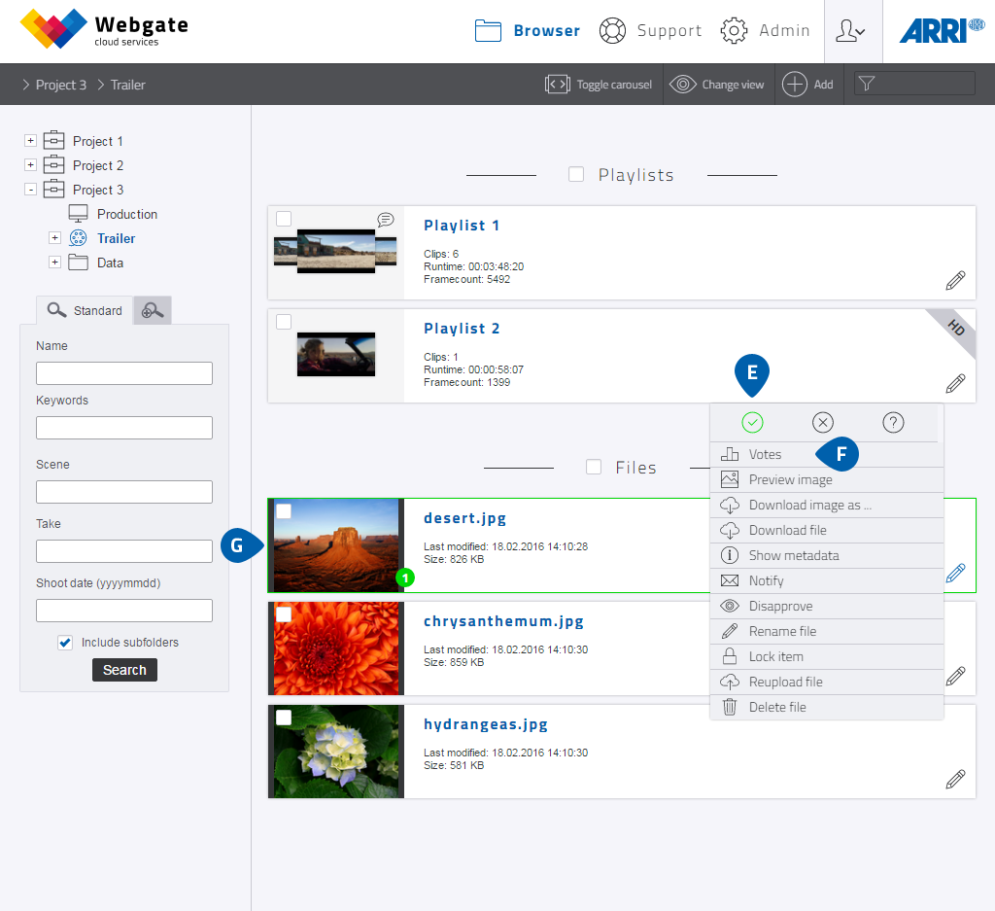This screenshot has width=995, height=911.
Task: Select Trailer in folder tree
Action: [117, 239]
